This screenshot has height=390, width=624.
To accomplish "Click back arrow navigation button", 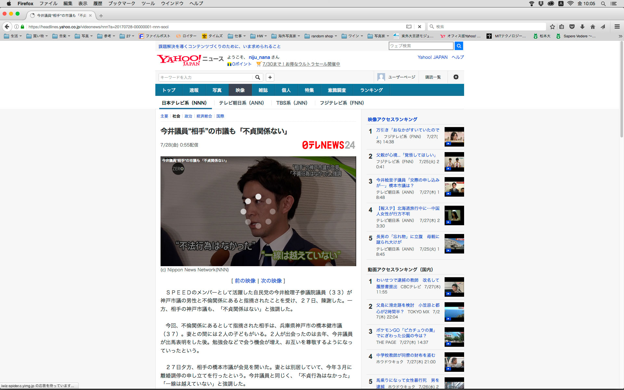I will click(x=7, y=27).
